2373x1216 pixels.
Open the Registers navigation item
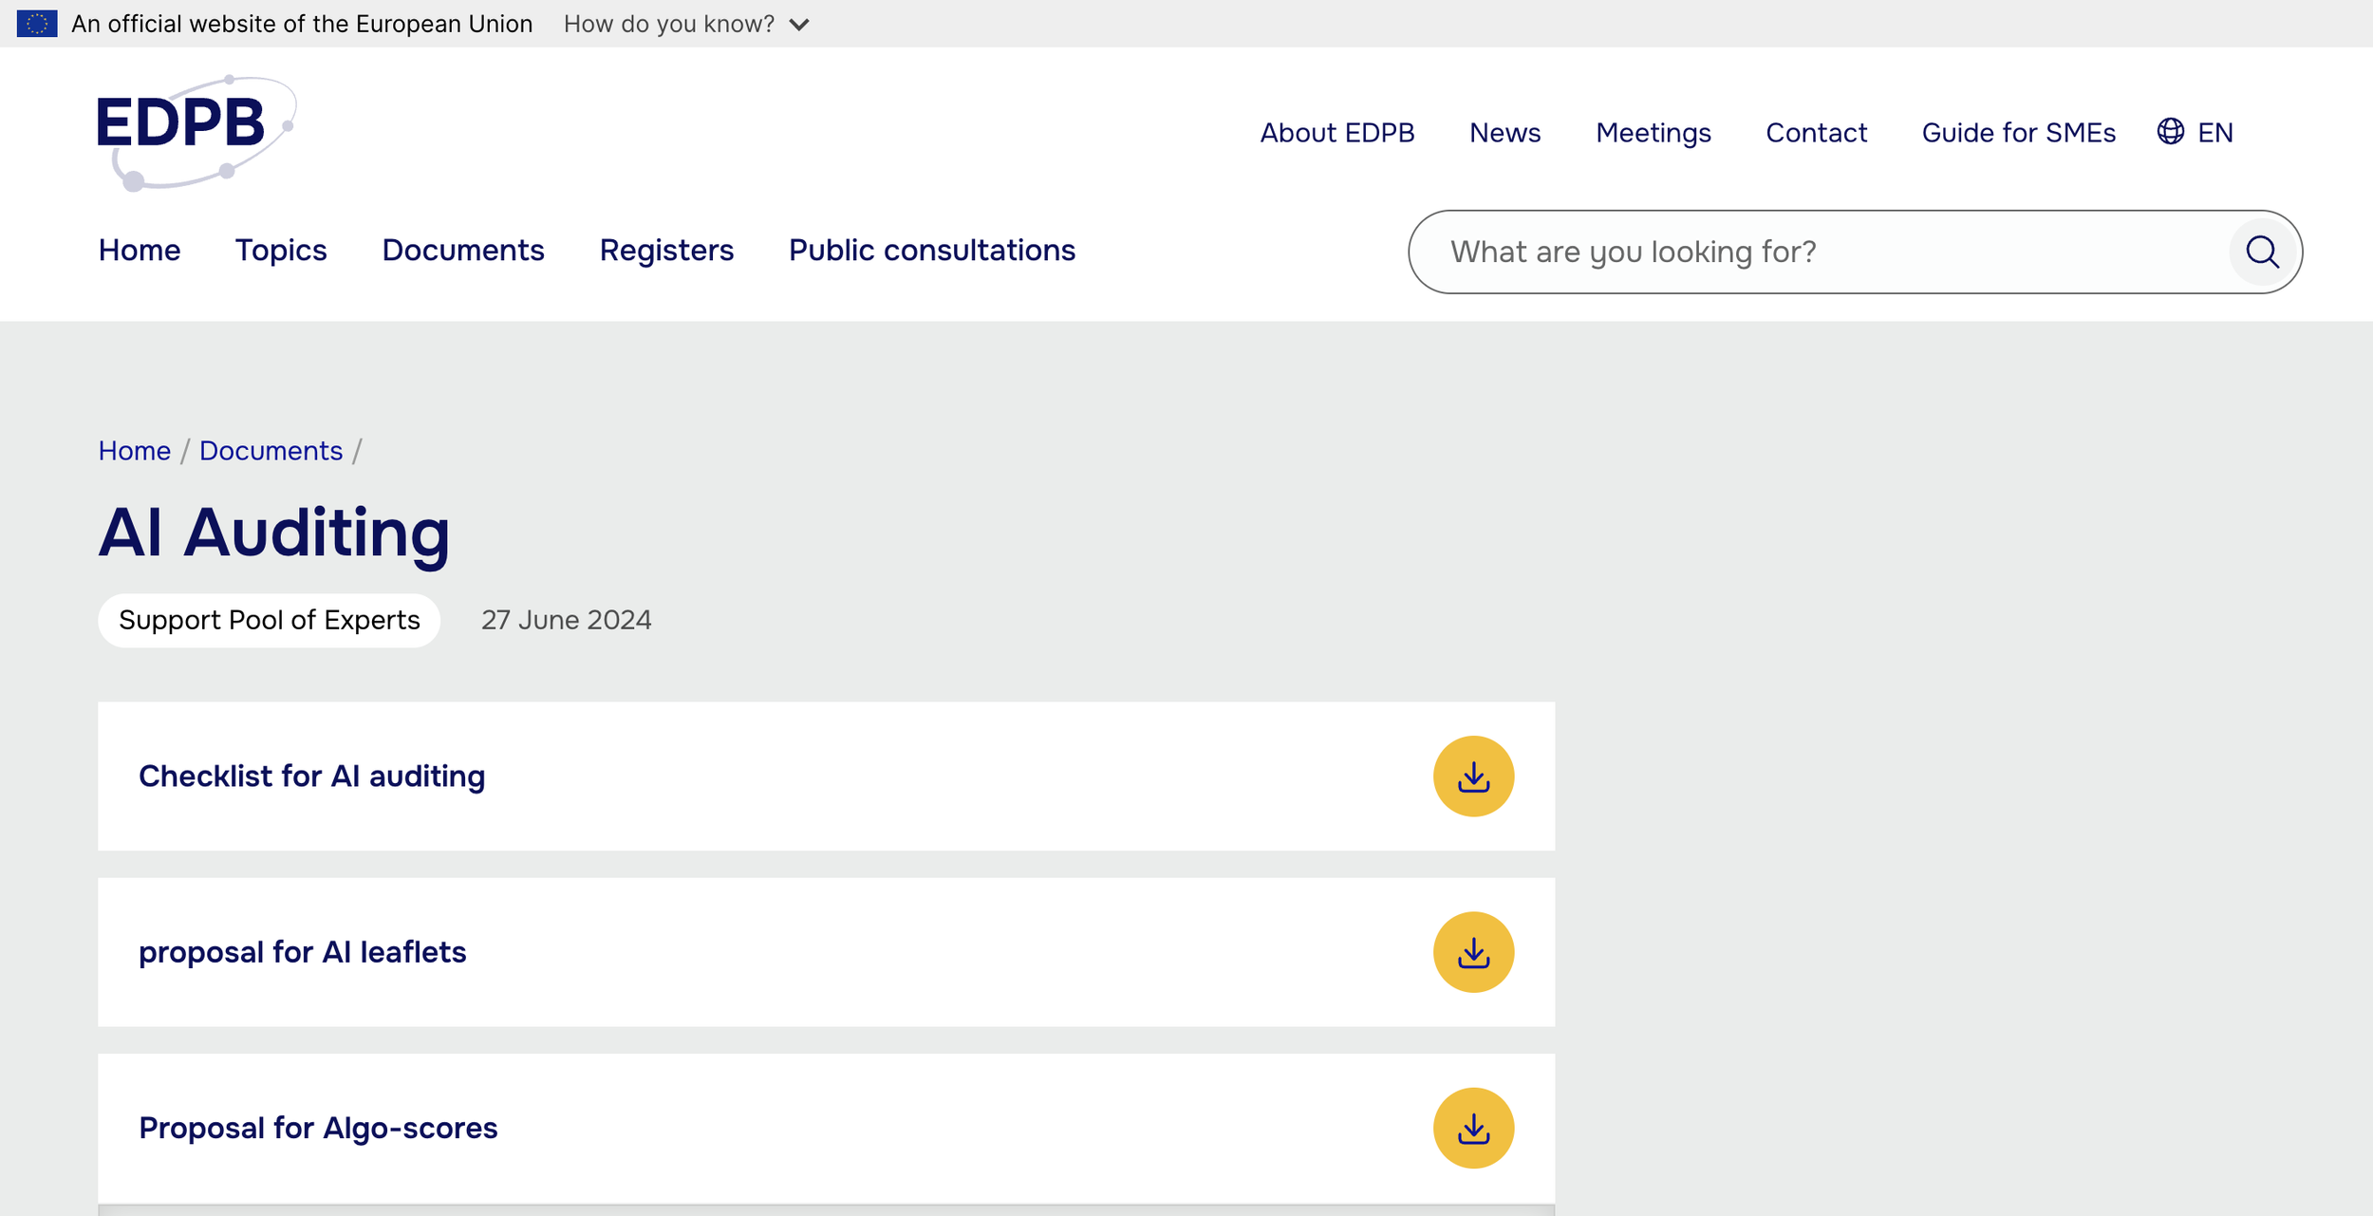[666, 250]
